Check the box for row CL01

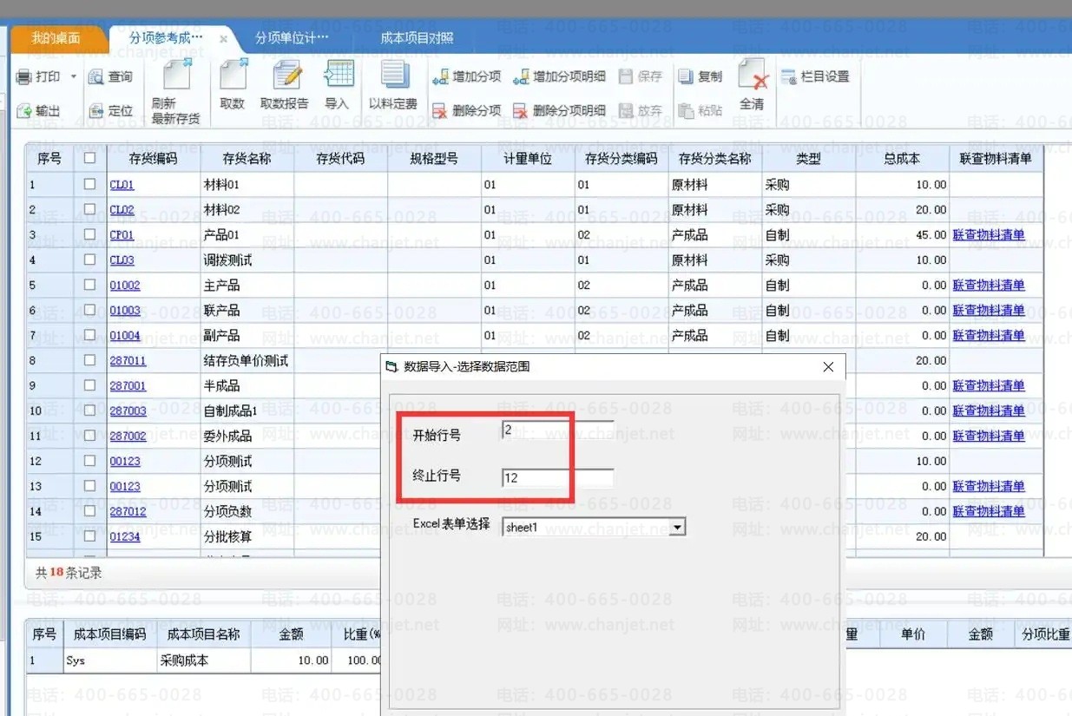(89, 185)
